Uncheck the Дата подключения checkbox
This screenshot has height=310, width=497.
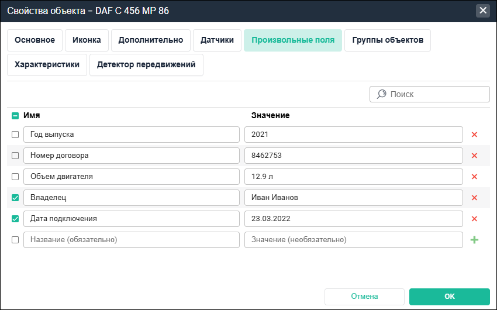[x=15, y=219]
